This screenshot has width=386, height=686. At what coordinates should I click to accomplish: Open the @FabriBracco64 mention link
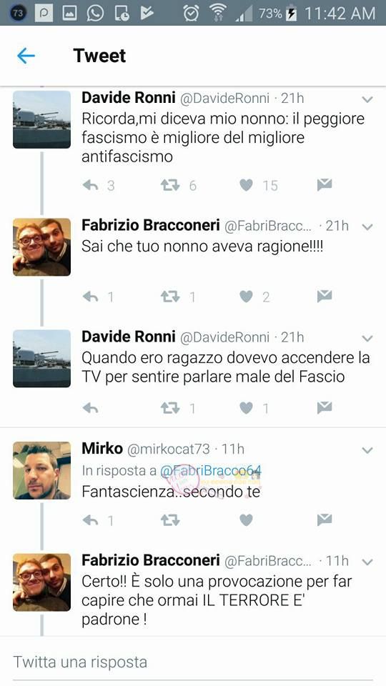point(211,470)
